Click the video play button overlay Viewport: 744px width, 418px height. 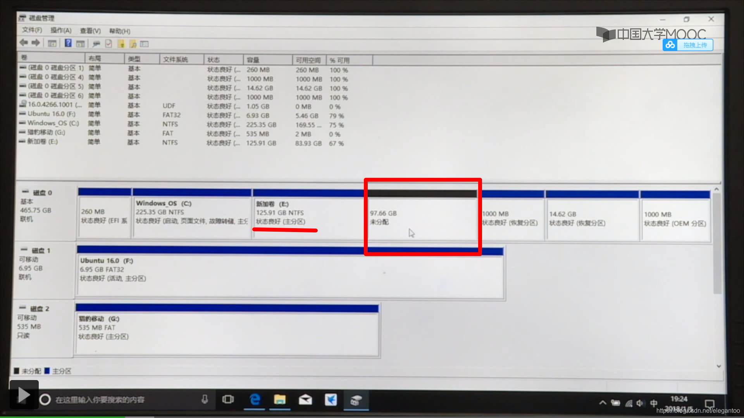point(24,394)
